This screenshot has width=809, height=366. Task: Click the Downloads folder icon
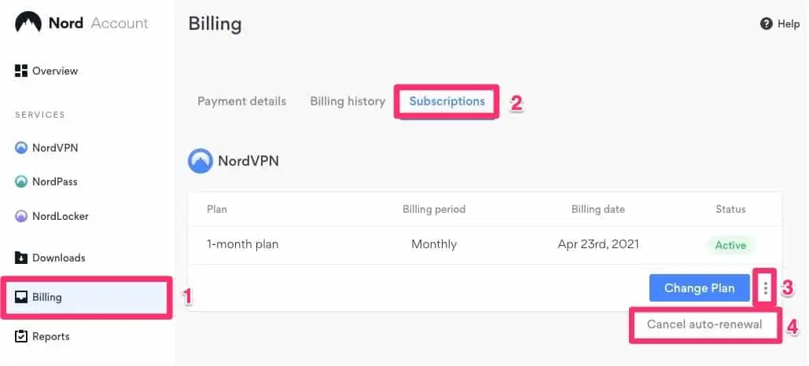coord(21,258)
